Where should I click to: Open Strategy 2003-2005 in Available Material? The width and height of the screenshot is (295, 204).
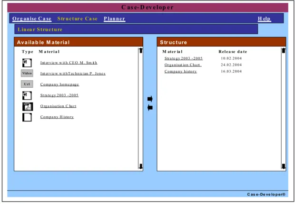point(59,95)
